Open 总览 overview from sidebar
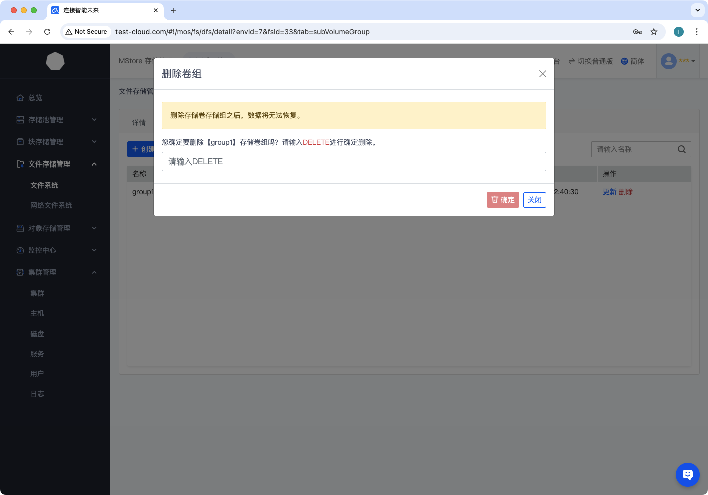 click(35, 98)
